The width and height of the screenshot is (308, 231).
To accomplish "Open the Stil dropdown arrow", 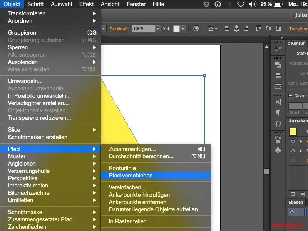I will click(183, 28).
